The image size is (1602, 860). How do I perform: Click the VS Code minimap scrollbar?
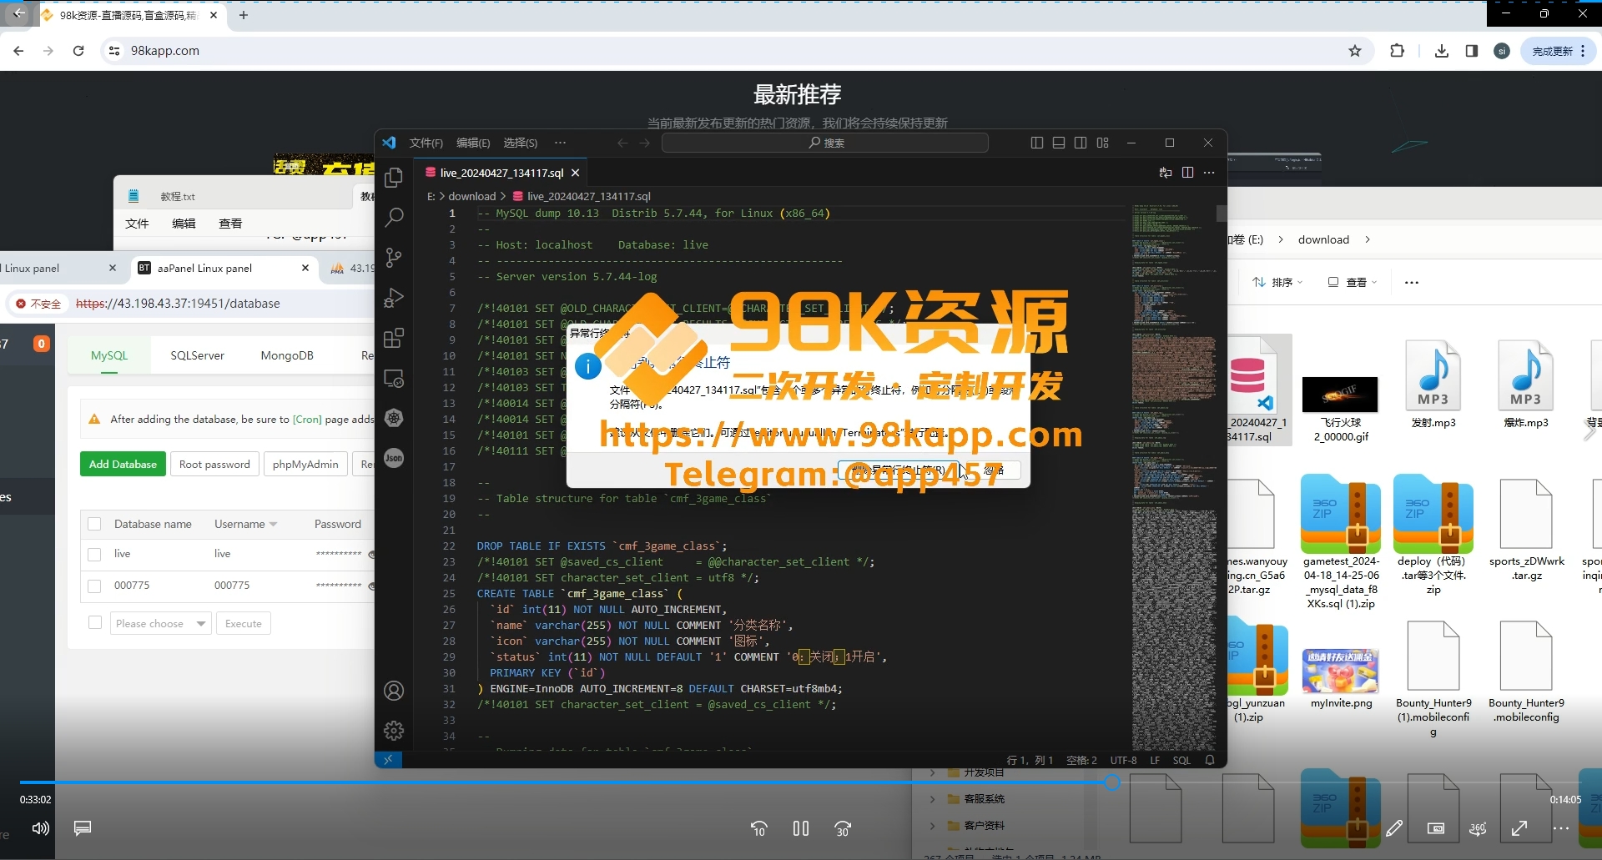(1222, 214)
